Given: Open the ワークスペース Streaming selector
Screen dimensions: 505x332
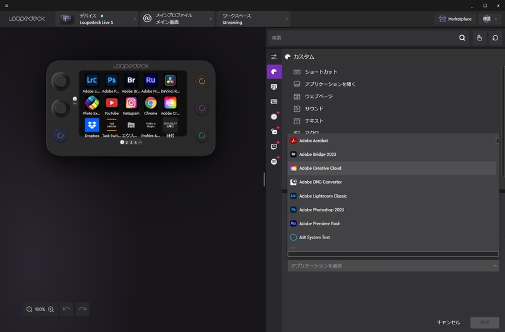Looking at the screenshot, I should click(254, 19).
